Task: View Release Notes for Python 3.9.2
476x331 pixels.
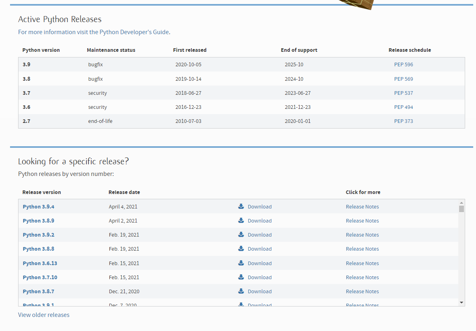Action: click(x=363, y=235)
